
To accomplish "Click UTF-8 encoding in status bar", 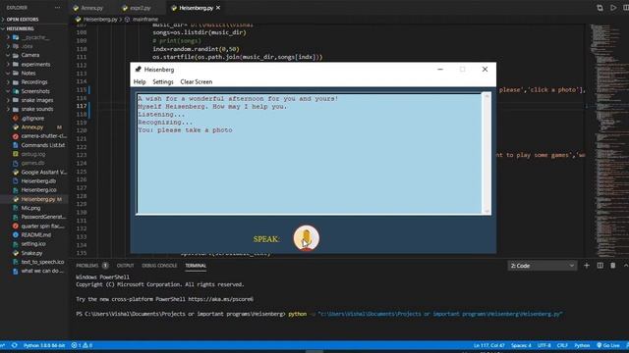I will tap(544, 345).
